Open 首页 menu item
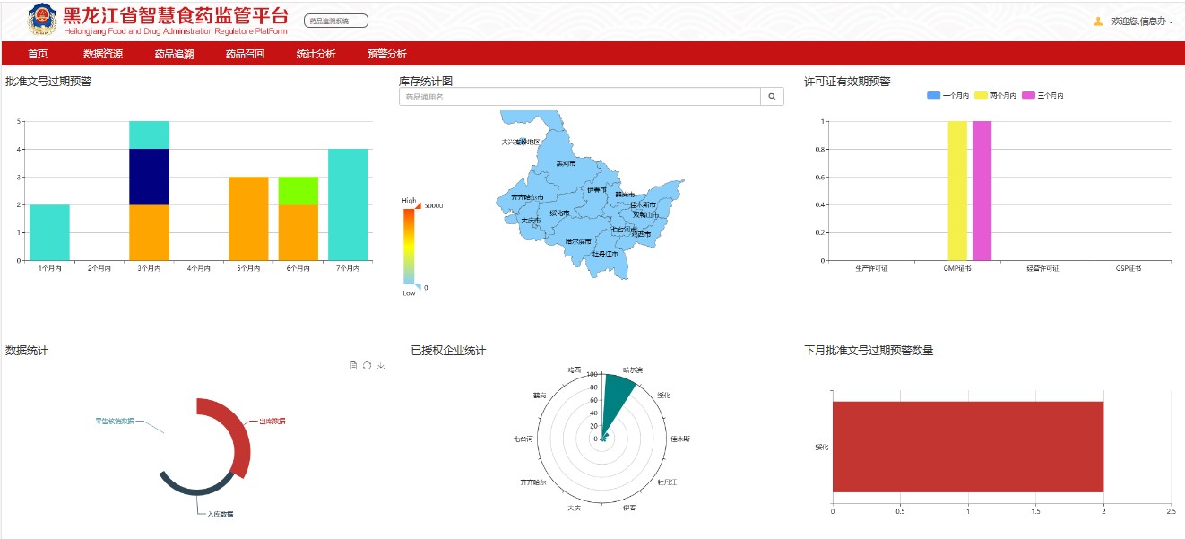The width and height of the screenshot is (1185, 539). pos(38,54)
